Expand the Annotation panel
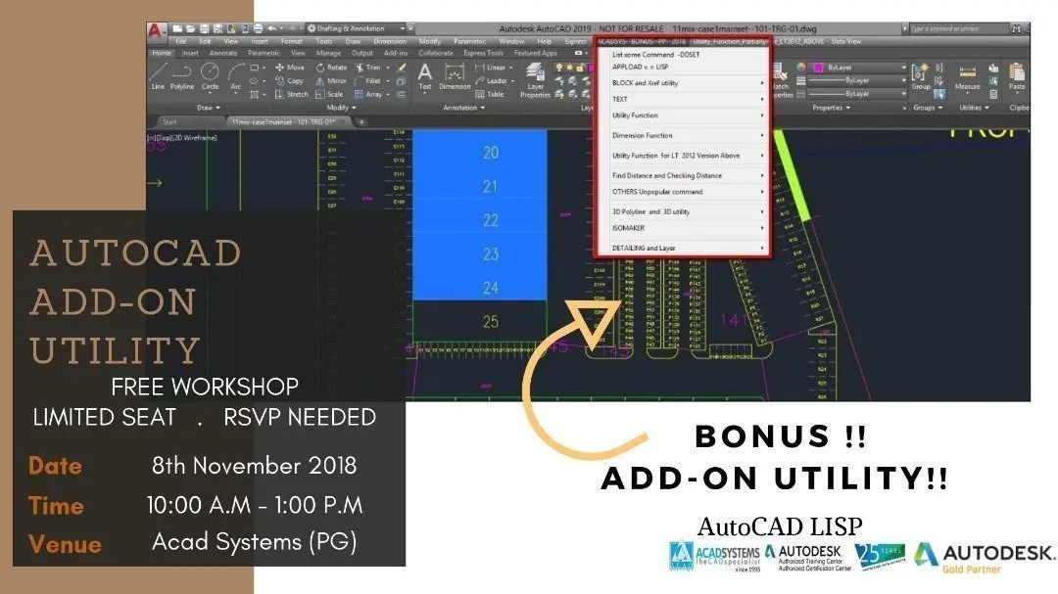Image resolution: width=1058 pixels, height=594 pixels. [x=463, y=108]
